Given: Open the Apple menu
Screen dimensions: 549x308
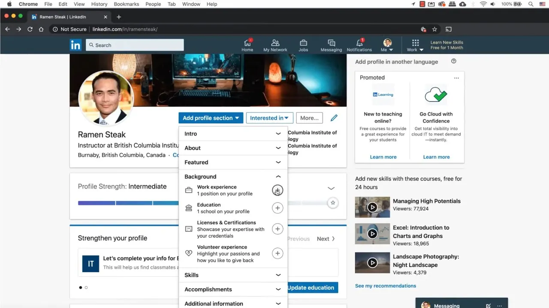Looking at the screenshot, I should (x=9, y=4).
